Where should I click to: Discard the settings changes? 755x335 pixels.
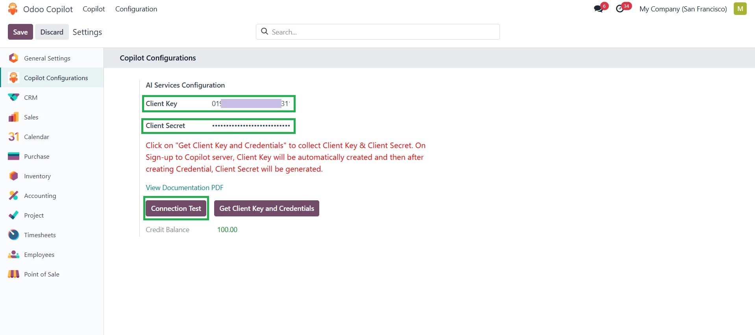[x=52, y=32]
